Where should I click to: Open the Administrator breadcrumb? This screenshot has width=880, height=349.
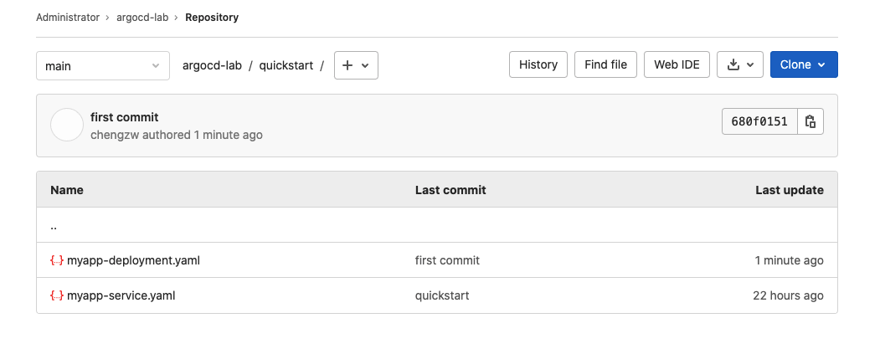click(x=68, y=17)
